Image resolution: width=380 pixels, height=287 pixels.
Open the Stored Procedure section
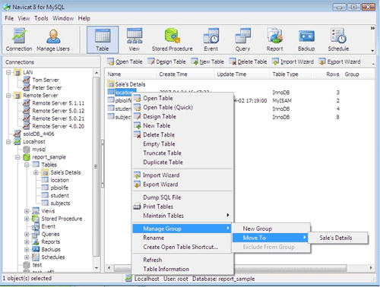click(x=172, y=39)
